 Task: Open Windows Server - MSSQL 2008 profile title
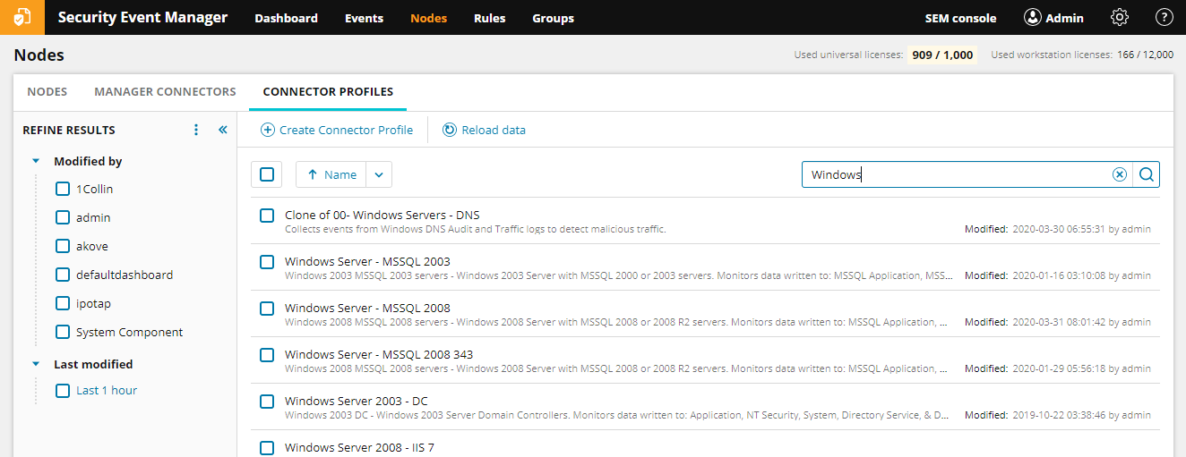367,308
